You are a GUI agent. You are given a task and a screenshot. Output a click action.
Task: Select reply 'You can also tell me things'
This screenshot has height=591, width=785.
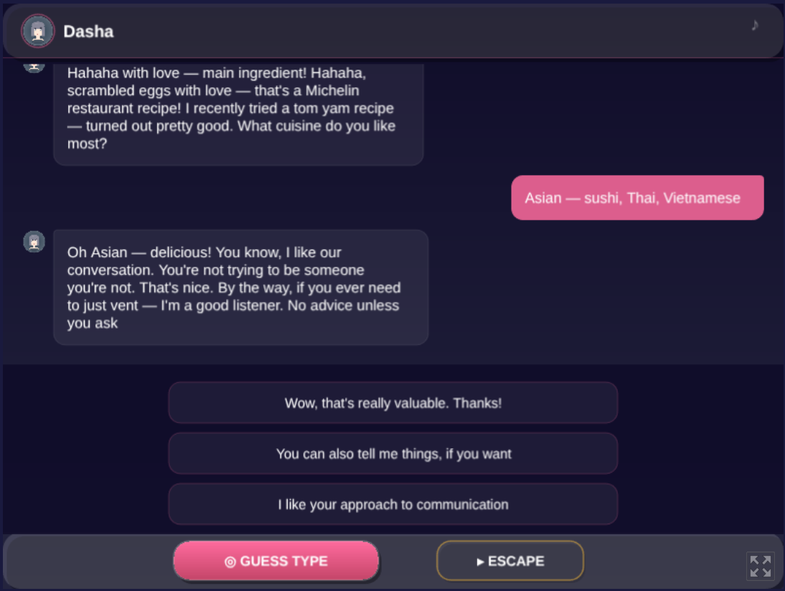tap(393, 454)
